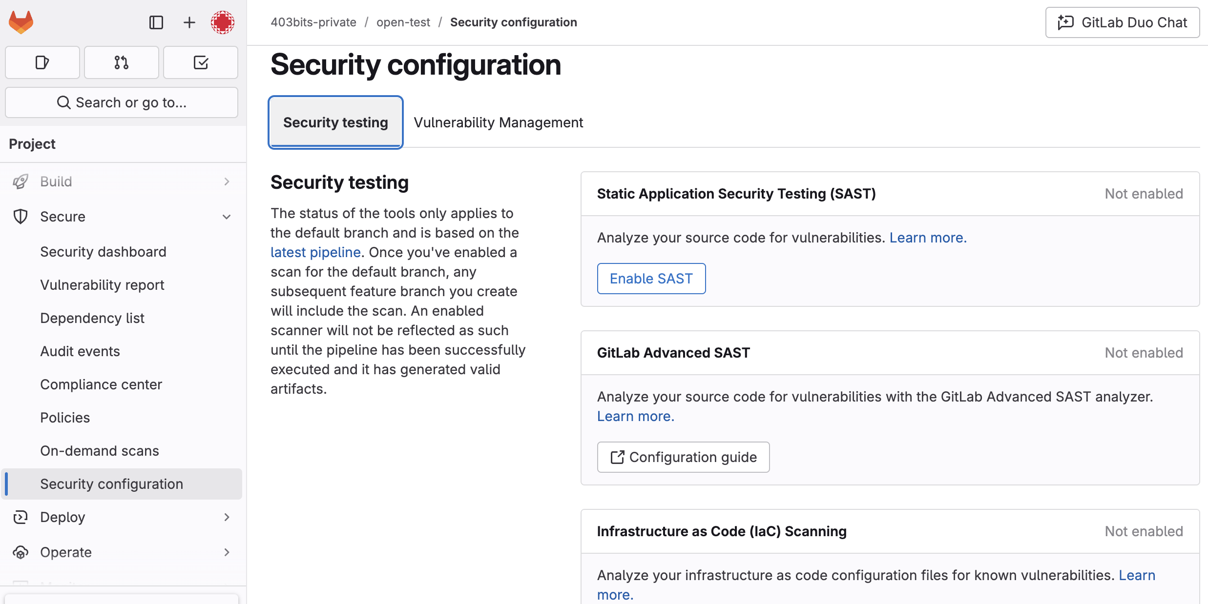This screenshot has height=604, width=1208.
Task: Click the Search or go to field
Action: [122, 102]
